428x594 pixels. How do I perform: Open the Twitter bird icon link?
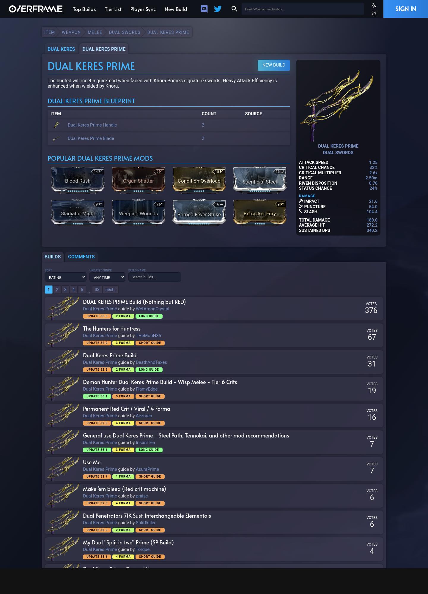coord(218,9)
